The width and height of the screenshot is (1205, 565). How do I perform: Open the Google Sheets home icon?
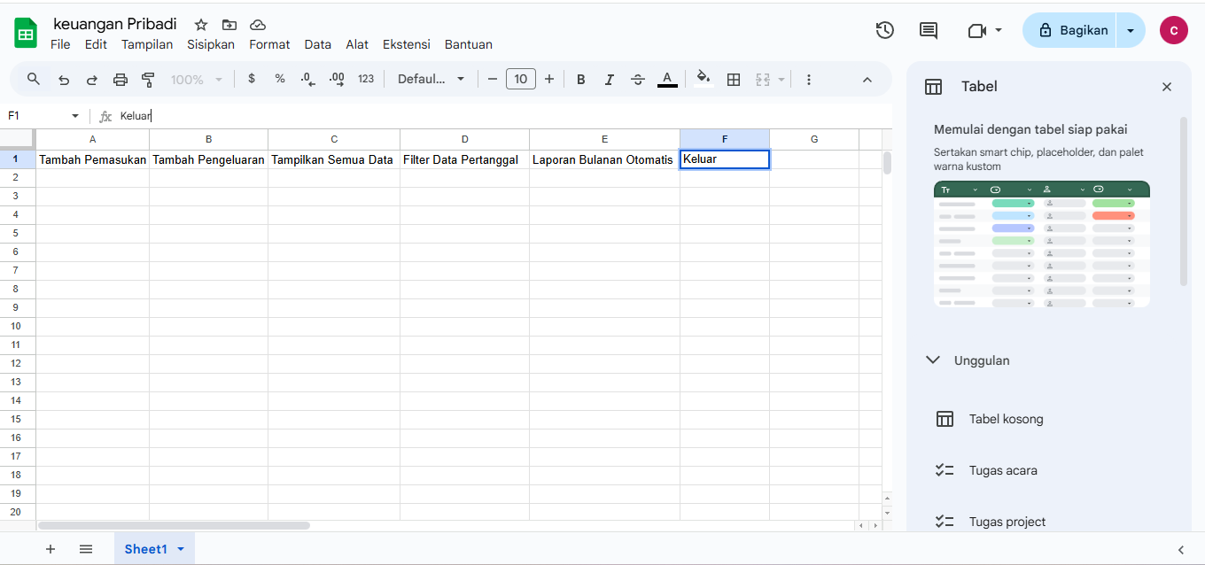pos(26,34)
